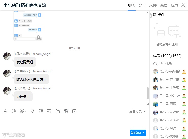Click the member search magnifier icon

click(155, 64)
